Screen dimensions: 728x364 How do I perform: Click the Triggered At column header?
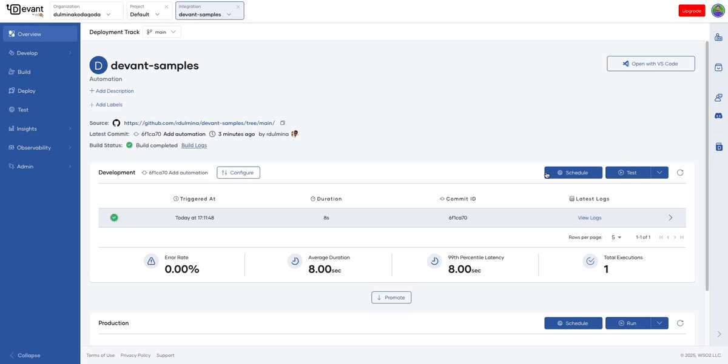[x=194, y=199]
